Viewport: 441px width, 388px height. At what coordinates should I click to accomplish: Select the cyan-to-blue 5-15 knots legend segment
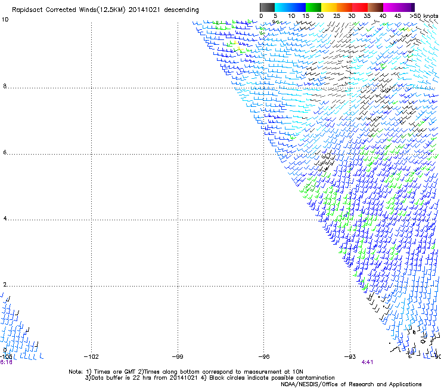click(x=290, y=7)
